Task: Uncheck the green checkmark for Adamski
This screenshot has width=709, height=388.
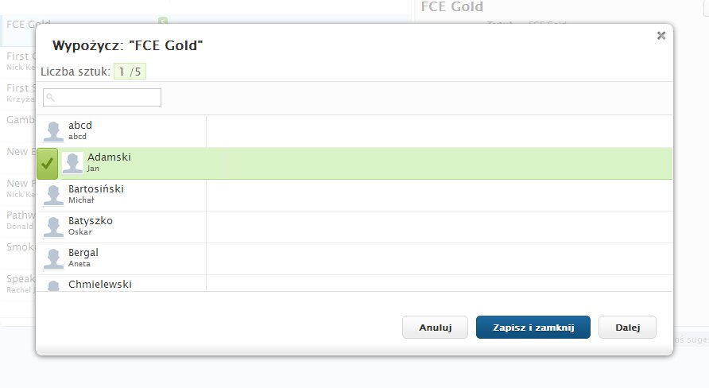Action: coord(48,163)
